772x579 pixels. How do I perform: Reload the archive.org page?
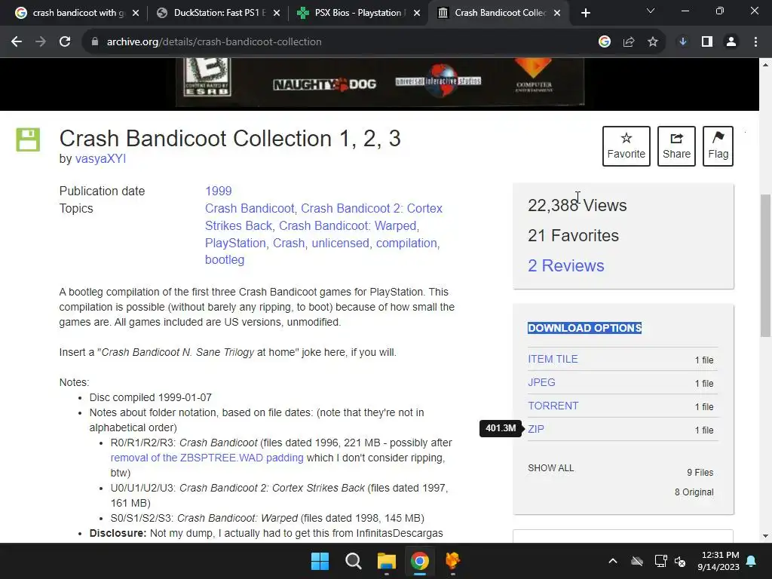65,42
